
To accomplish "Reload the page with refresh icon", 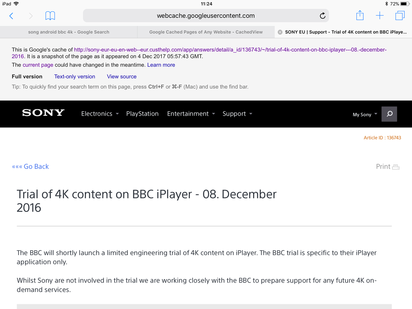I will point(322,16).
